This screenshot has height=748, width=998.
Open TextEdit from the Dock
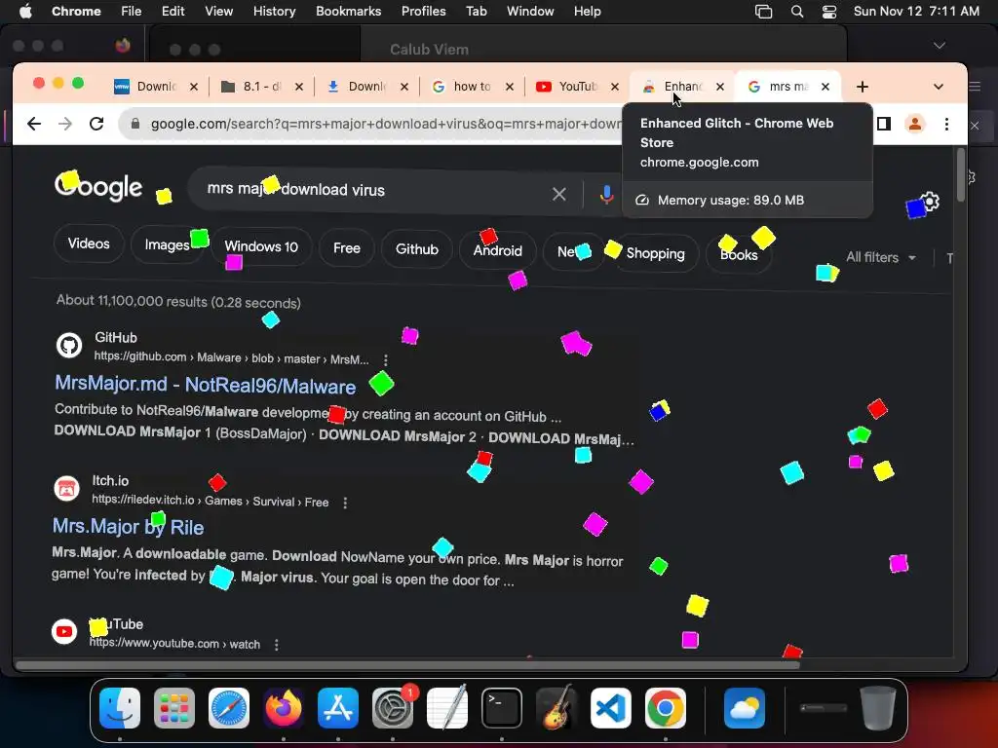(446, 708)
